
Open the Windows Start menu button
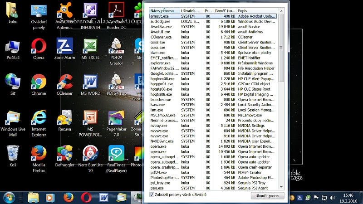click(x=9, y=197)
